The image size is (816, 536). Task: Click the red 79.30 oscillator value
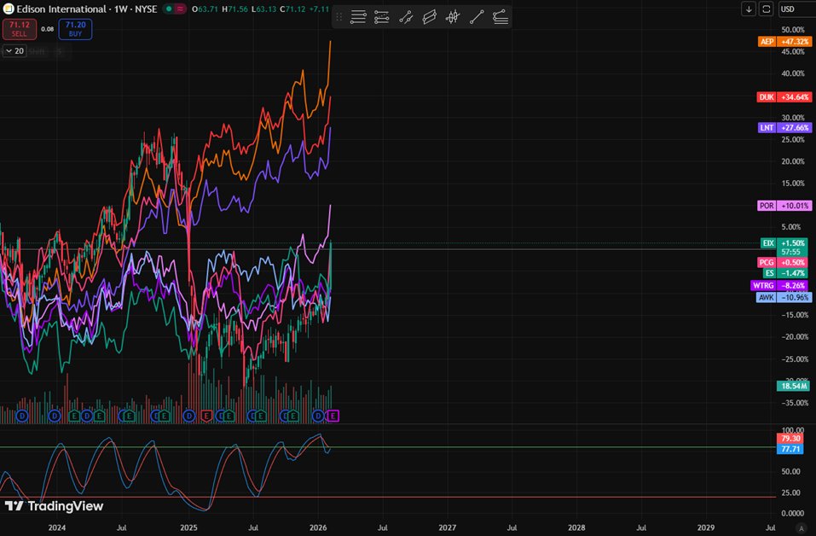pos(790,439)
